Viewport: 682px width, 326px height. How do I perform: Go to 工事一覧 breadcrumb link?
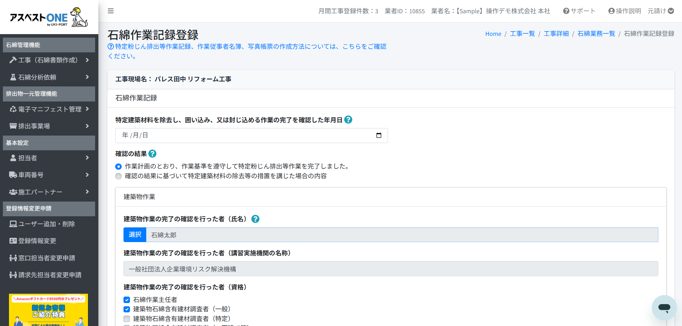[522, 34]
